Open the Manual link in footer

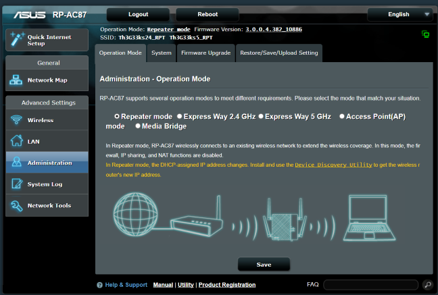163,285
